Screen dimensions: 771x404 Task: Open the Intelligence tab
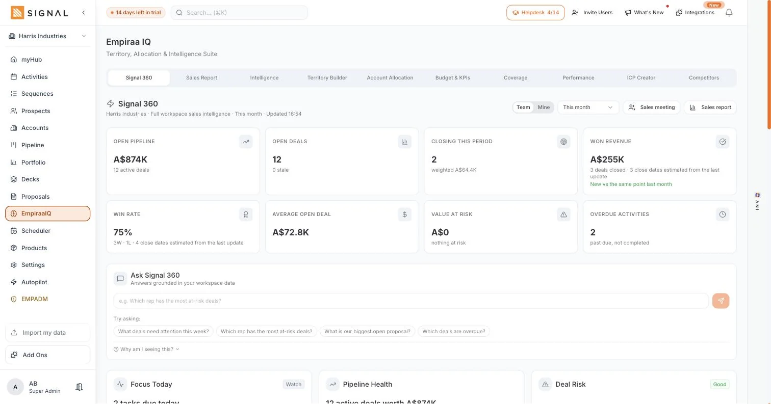(264, 78)
